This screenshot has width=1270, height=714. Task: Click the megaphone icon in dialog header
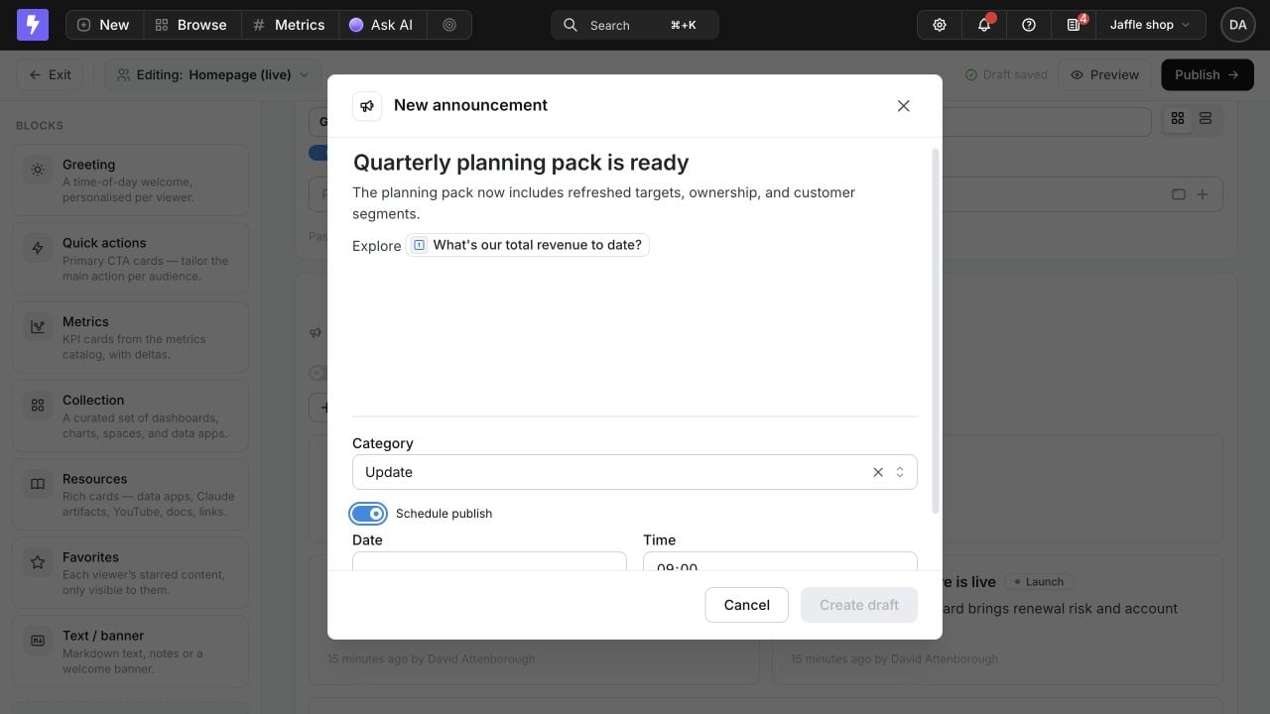367,106
